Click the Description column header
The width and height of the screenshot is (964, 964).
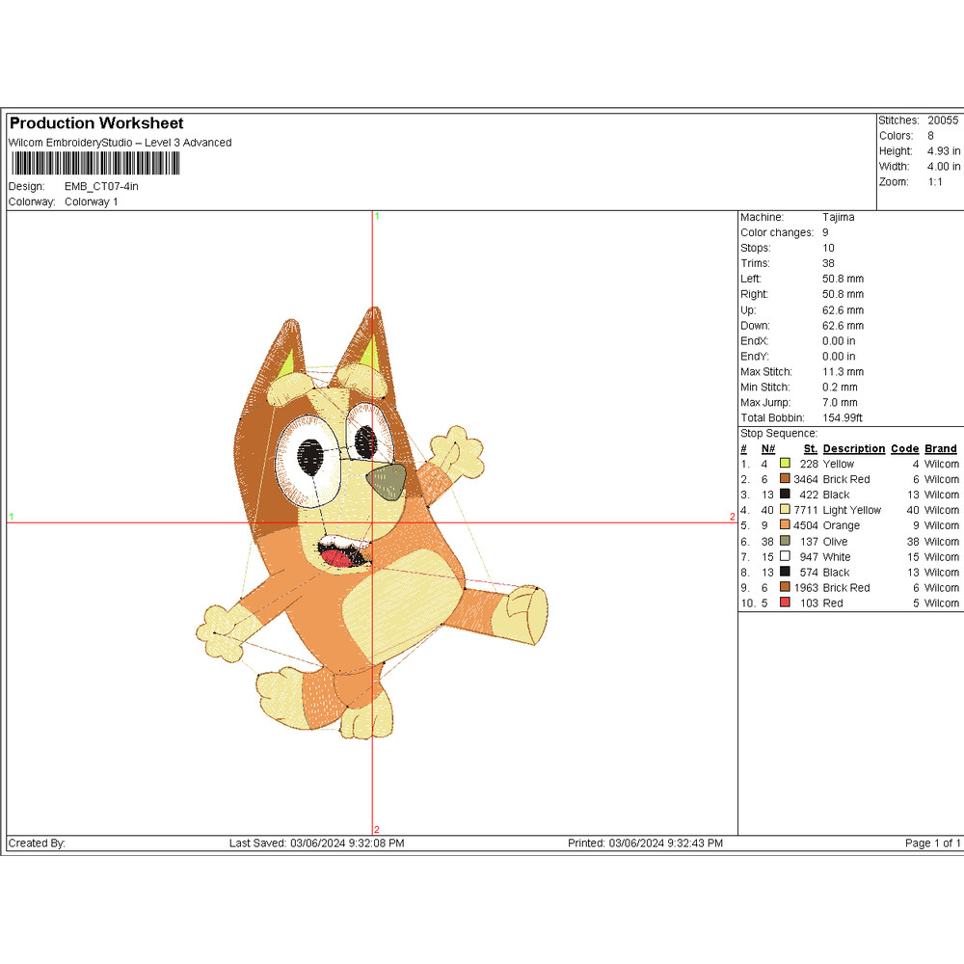coord(853,448)
